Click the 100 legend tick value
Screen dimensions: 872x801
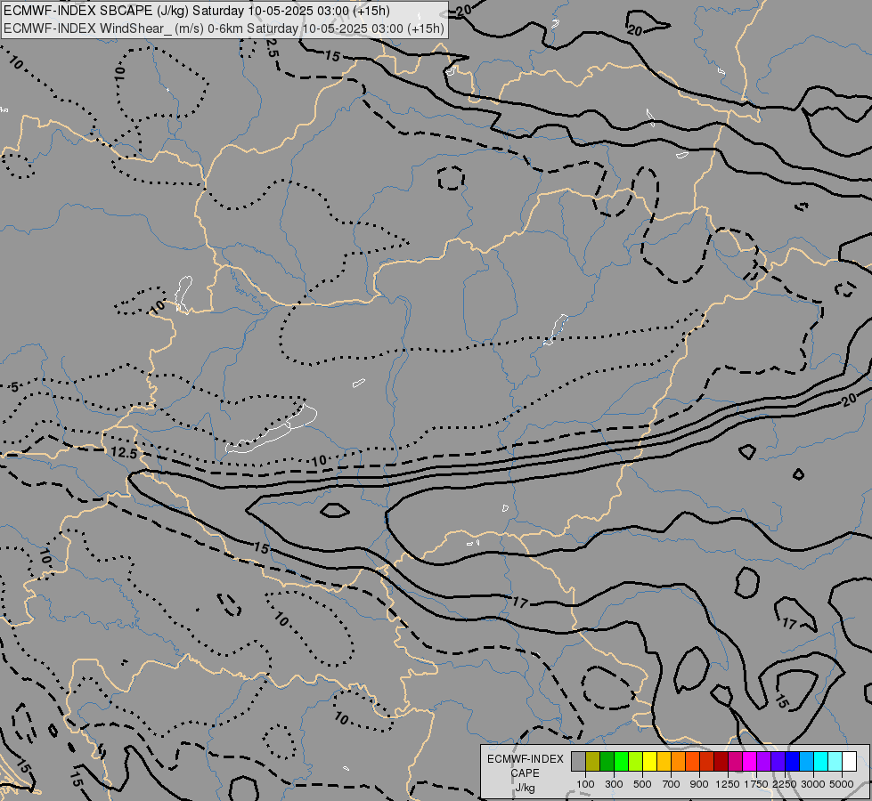tap(585, 784)
